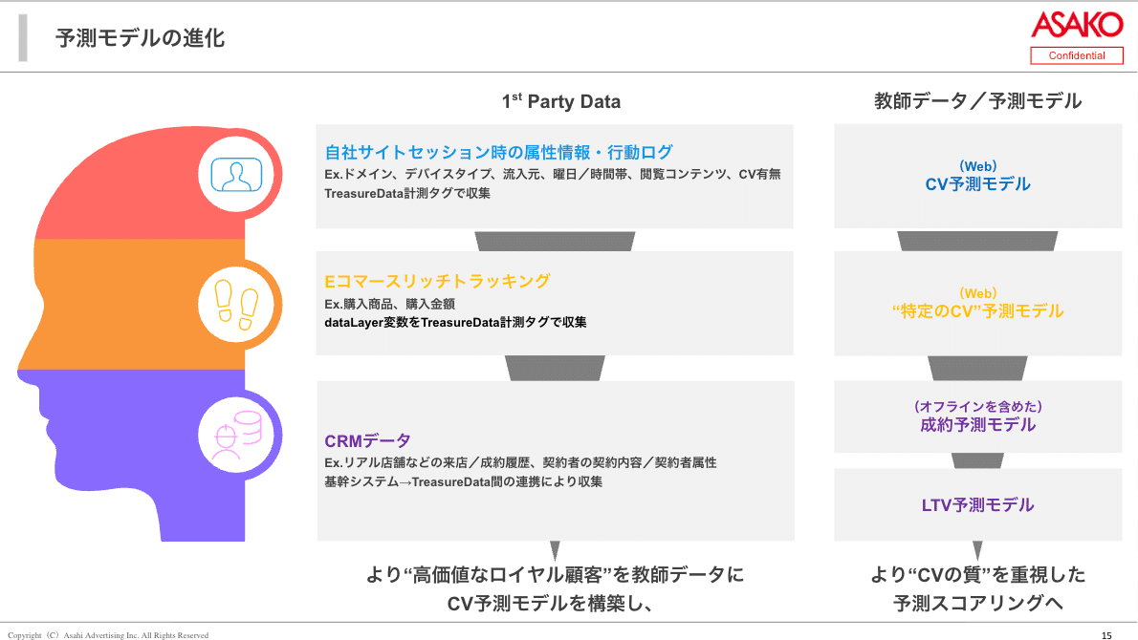Click the arrow above LTV予測モデル box
The image size is (1138, 640).
click(x=976, y=460)
